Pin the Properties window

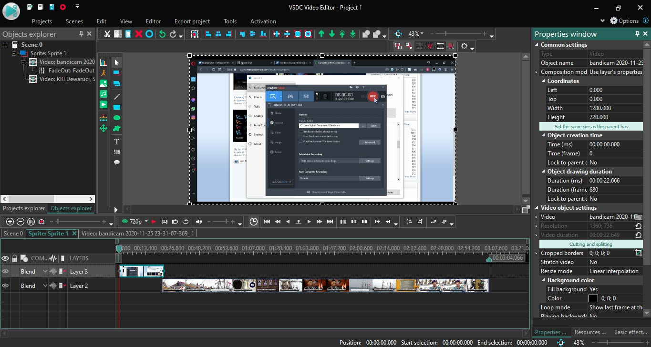pos(637,34)
